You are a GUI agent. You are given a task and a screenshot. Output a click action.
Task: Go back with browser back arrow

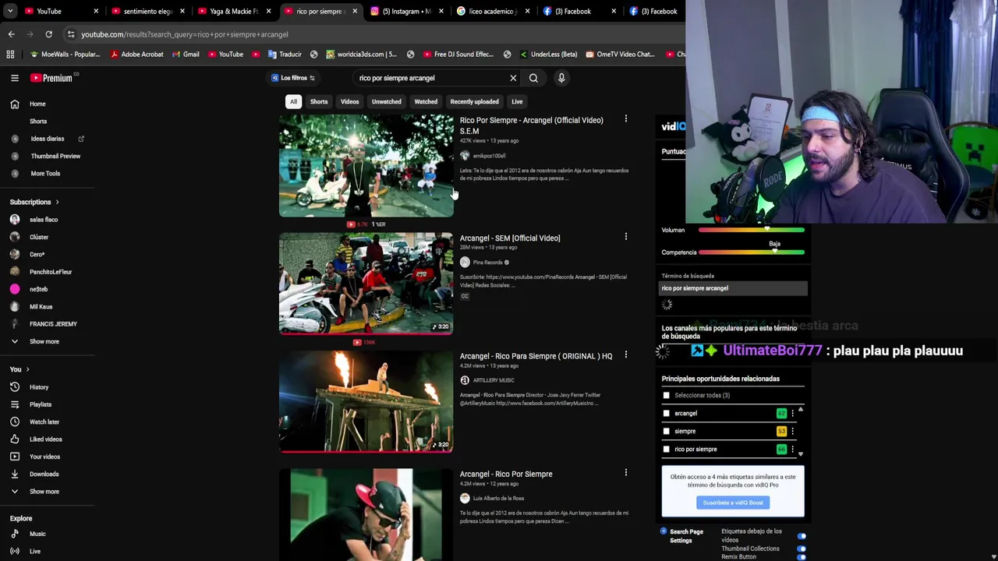pos(11,34)
